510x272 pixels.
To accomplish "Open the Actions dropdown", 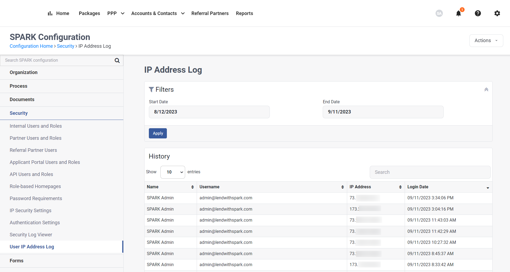I will click(486, 41).
